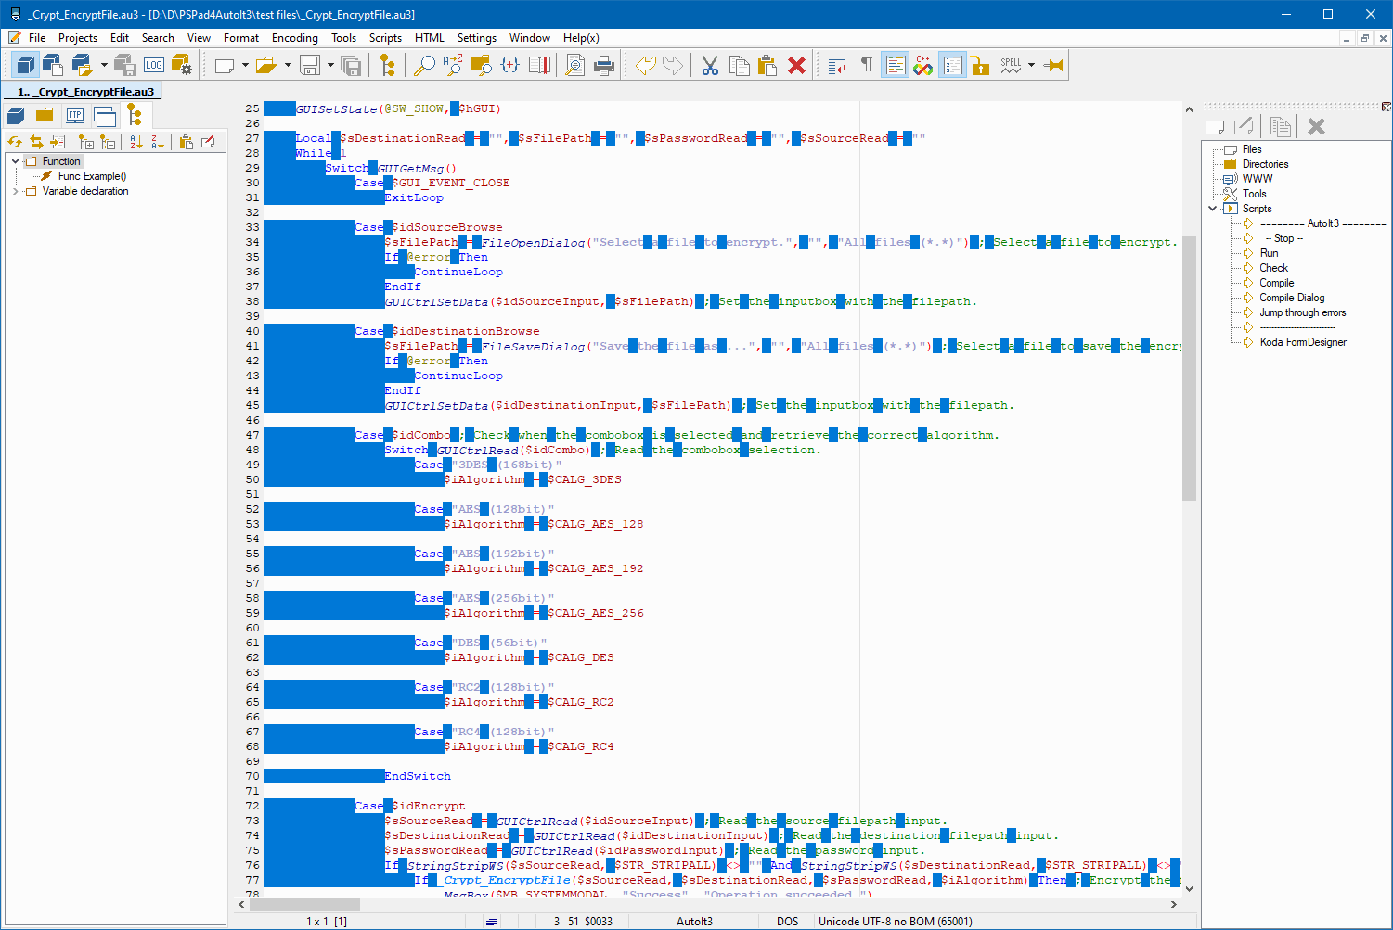The height and width of the screenshot is (930, 1393).
Task: Toggle line numbers display button
Action: tap(951, 65)
